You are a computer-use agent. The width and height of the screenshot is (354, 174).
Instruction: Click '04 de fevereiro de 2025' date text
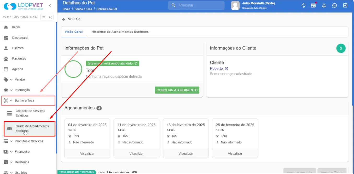click(87, 125)
